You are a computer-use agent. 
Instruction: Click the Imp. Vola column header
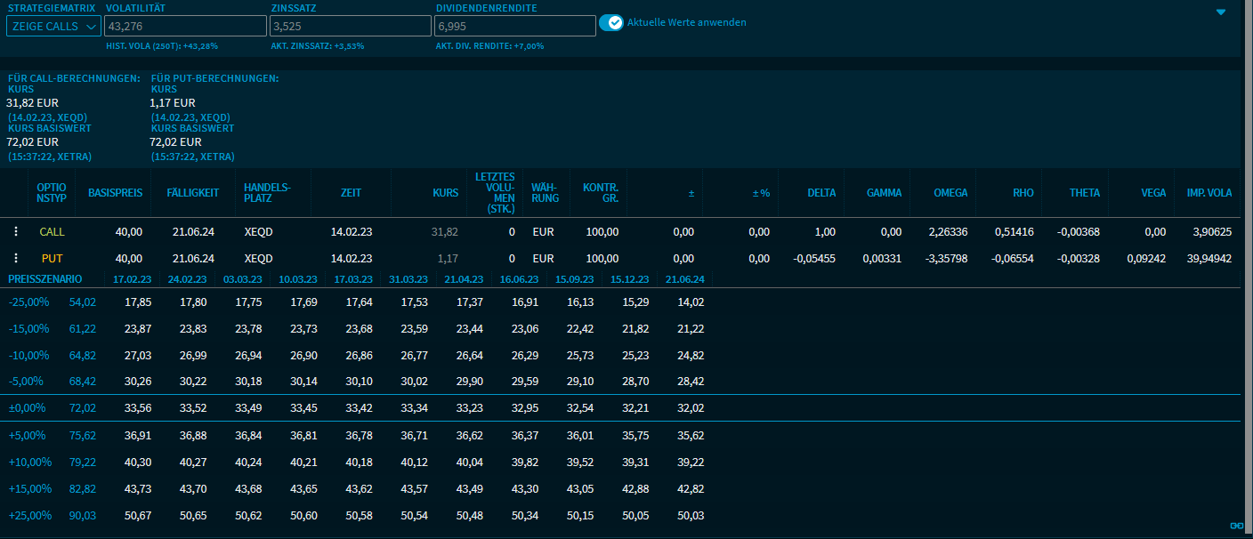tap(1209, 193)
